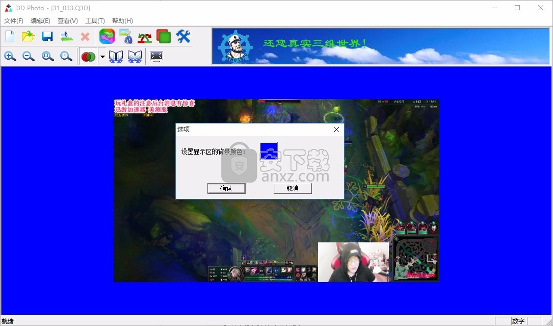This screenshot has width=553, height=326.
Task: Click the colorful swap-arrows convert icon
Action: pos(107,36)
